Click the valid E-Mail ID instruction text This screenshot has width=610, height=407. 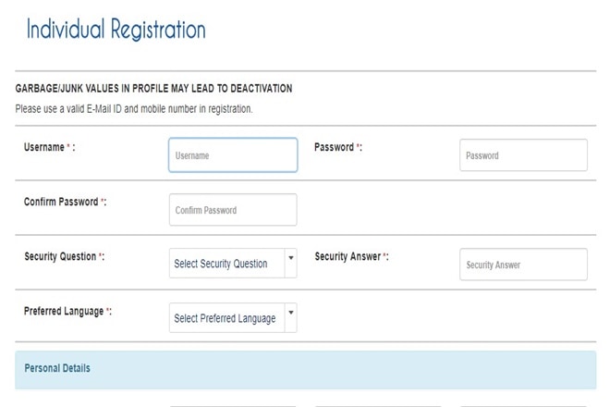click(x=134, y=109)
